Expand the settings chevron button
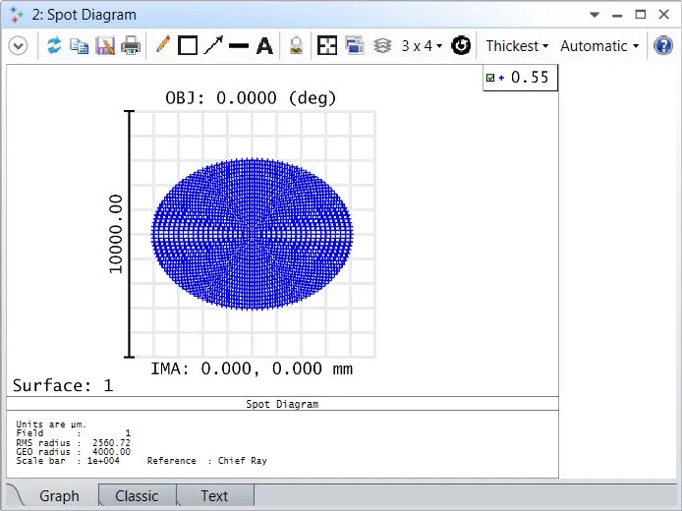 tap(18, 46)
